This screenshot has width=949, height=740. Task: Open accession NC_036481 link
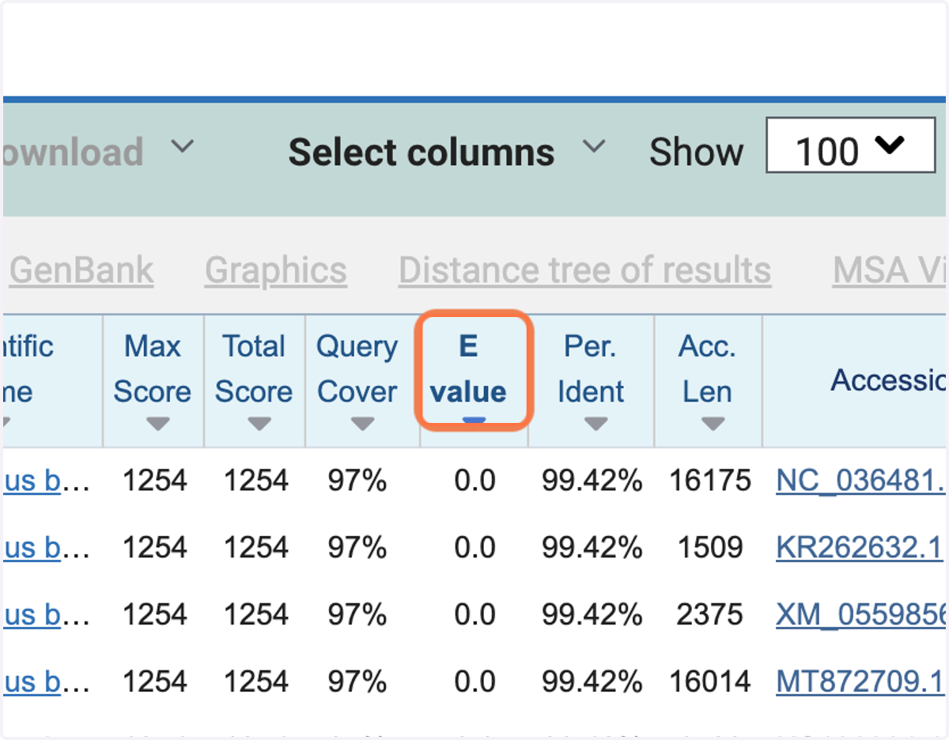pos(862,481)
